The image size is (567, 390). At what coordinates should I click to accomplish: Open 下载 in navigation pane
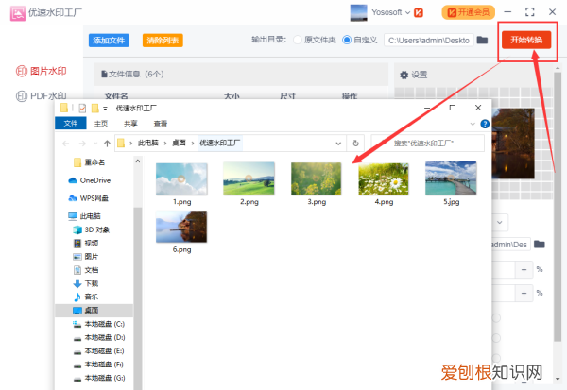[x=86, y=283]
